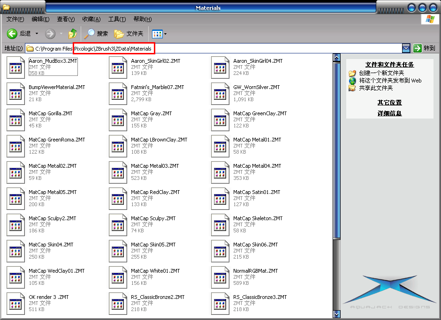This screenshot has height=320, width=441.
Task: Click the MatCap Skin06.ZMT file name
Action: coord(255,245)
